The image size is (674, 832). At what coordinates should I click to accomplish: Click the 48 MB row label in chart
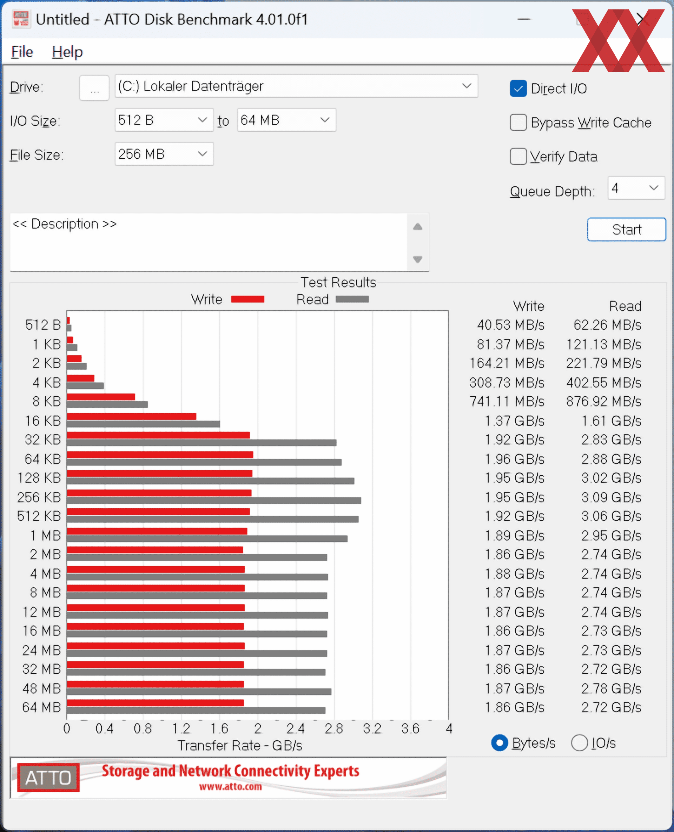pos(42,689)
